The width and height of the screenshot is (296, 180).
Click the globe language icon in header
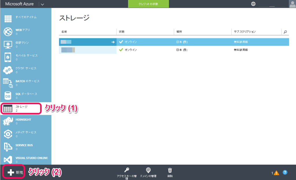253,4
